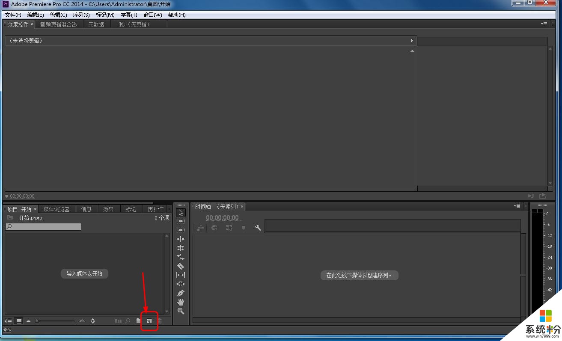The width and height of the screenshot is (562, 341).
Task: Click the effect controls timecode 00;00;00;00
Action: click(x=22, y=196)
